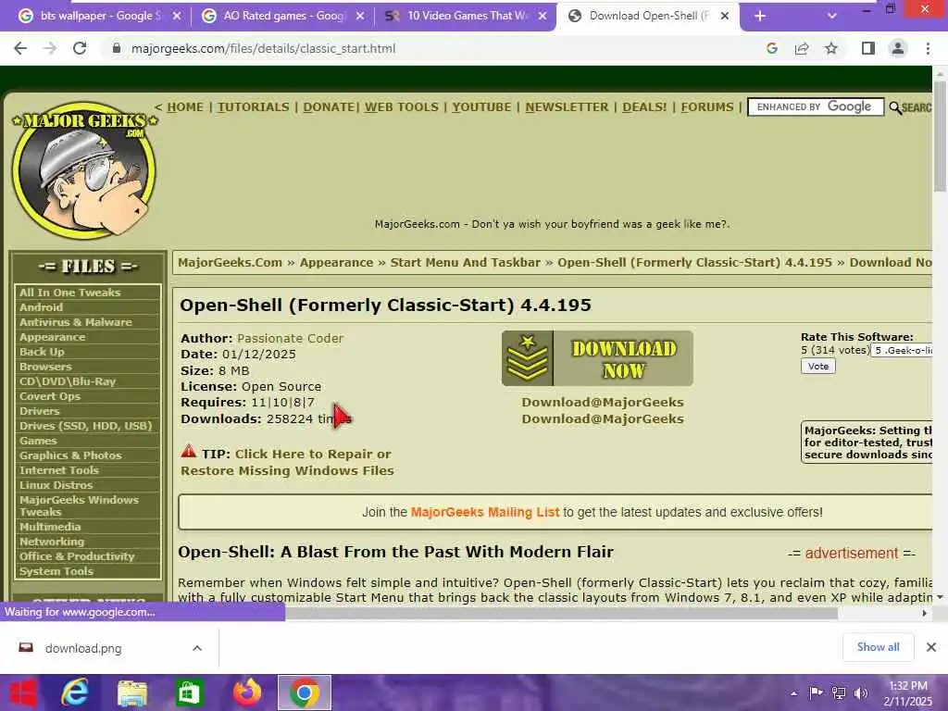
Task: Click MajorGeeks.Com breadcrumb link
Action: [230, 262]
